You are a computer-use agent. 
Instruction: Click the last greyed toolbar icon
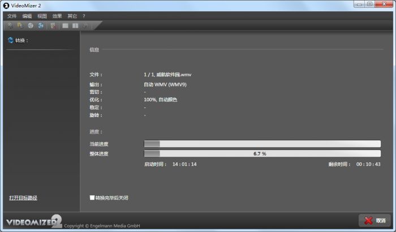pos(85,25)
